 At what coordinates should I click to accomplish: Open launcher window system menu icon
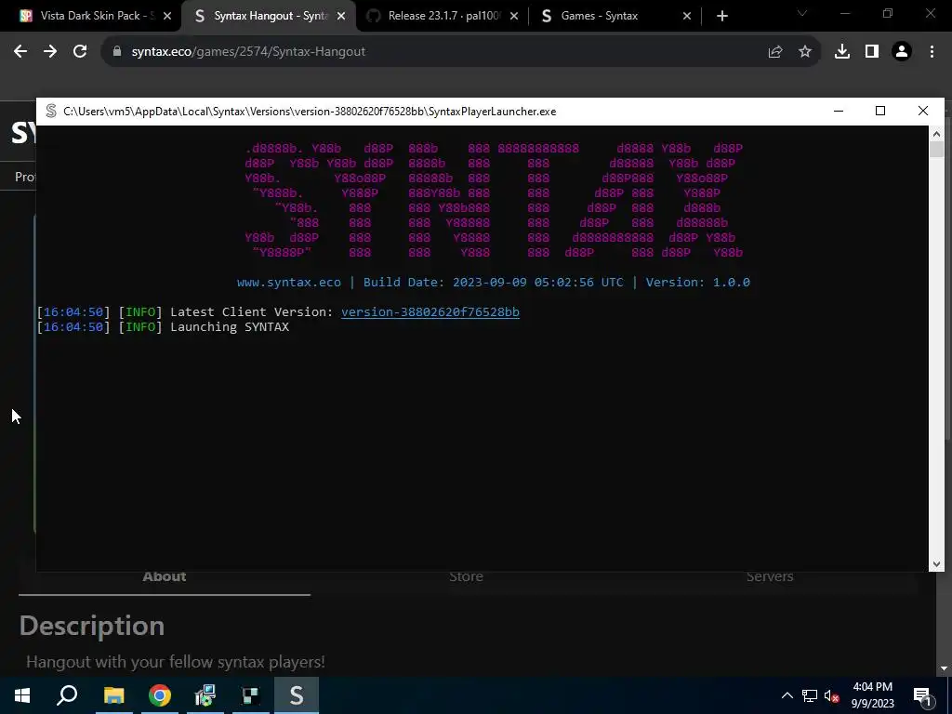[x=51, y=112]
